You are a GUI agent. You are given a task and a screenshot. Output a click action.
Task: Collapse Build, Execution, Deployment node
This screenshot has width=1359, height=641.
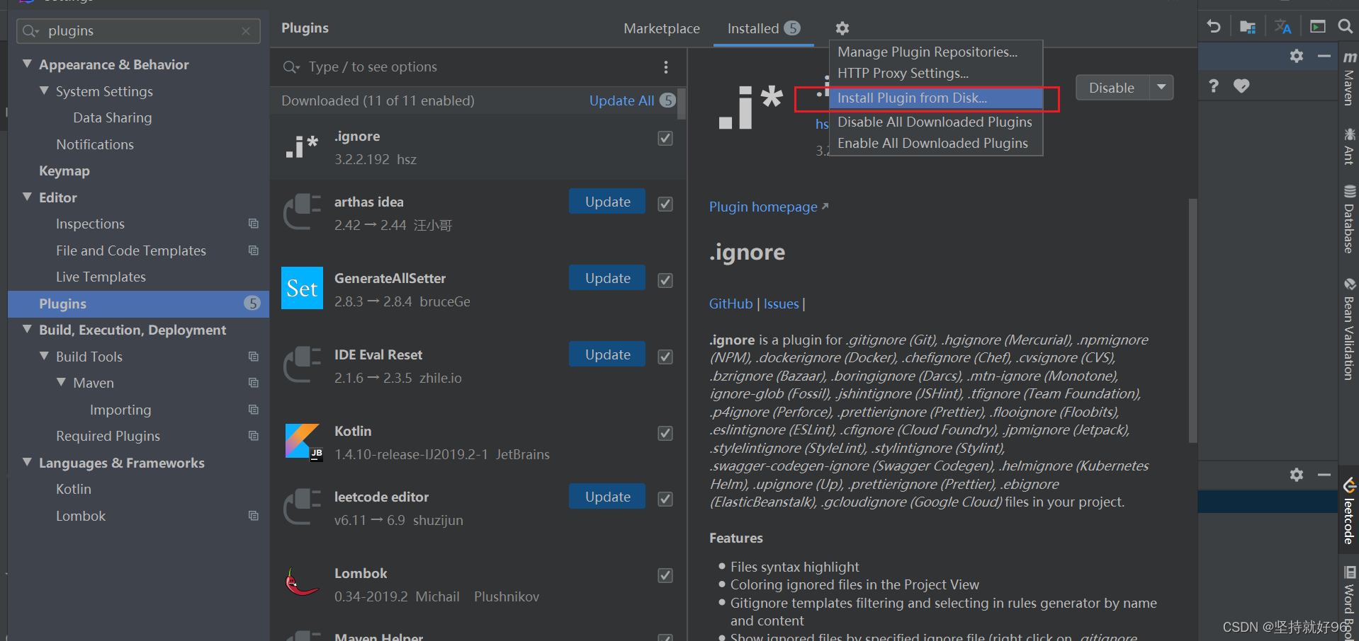tap(27, 329)
